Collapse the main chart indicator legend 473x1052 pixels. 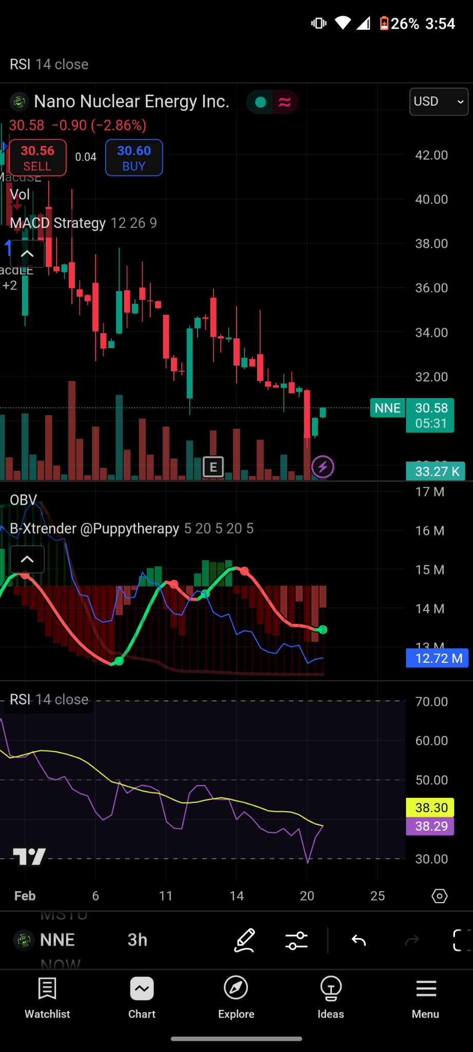27,254
